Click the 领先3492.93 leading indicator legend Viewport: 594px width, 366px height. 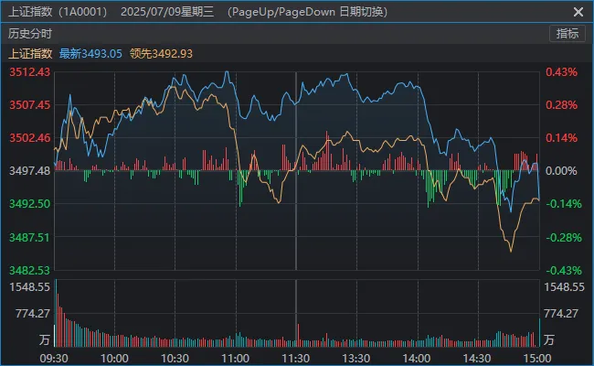point(162,54)
